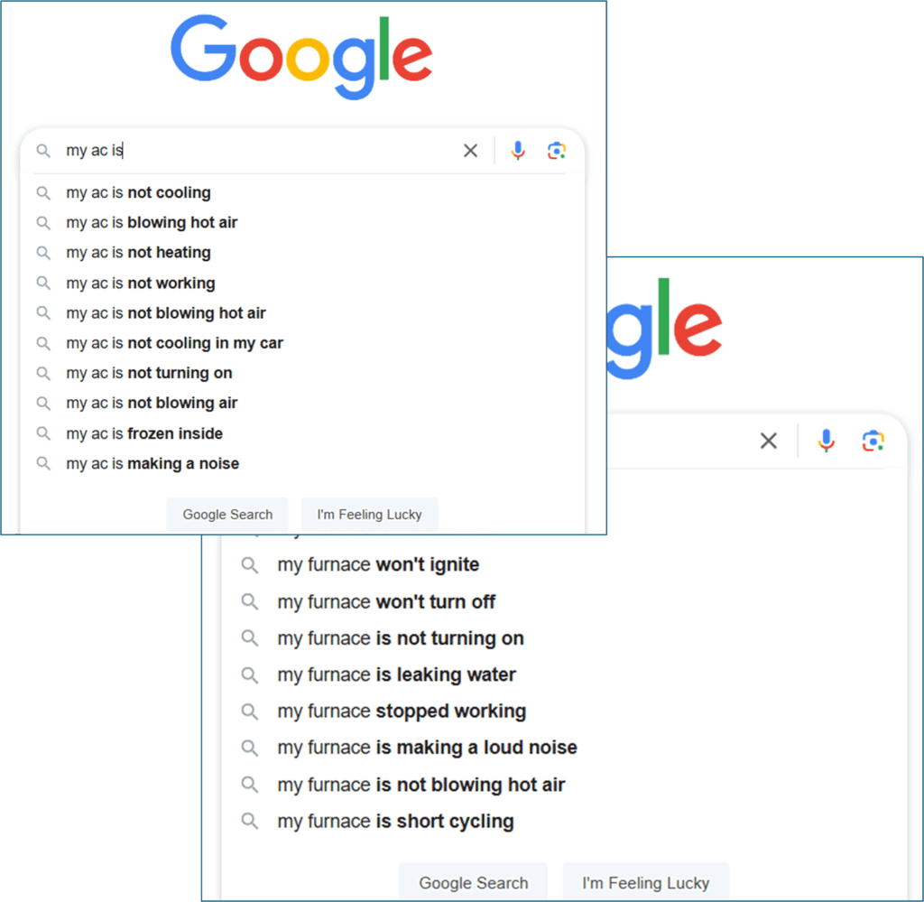Clear the furnace search box with the X
Image resolution: width=924 pixels, height=902 pixels.
[769, 441]
